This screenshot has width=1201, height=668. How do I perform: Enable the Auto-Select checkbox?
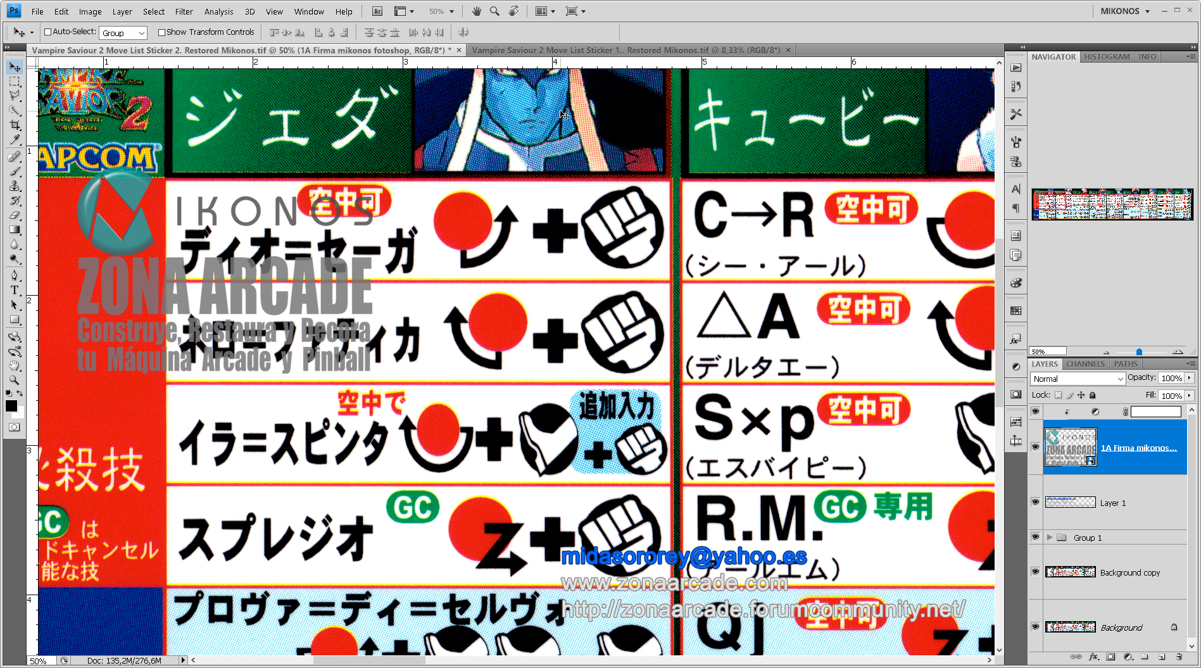48,32
